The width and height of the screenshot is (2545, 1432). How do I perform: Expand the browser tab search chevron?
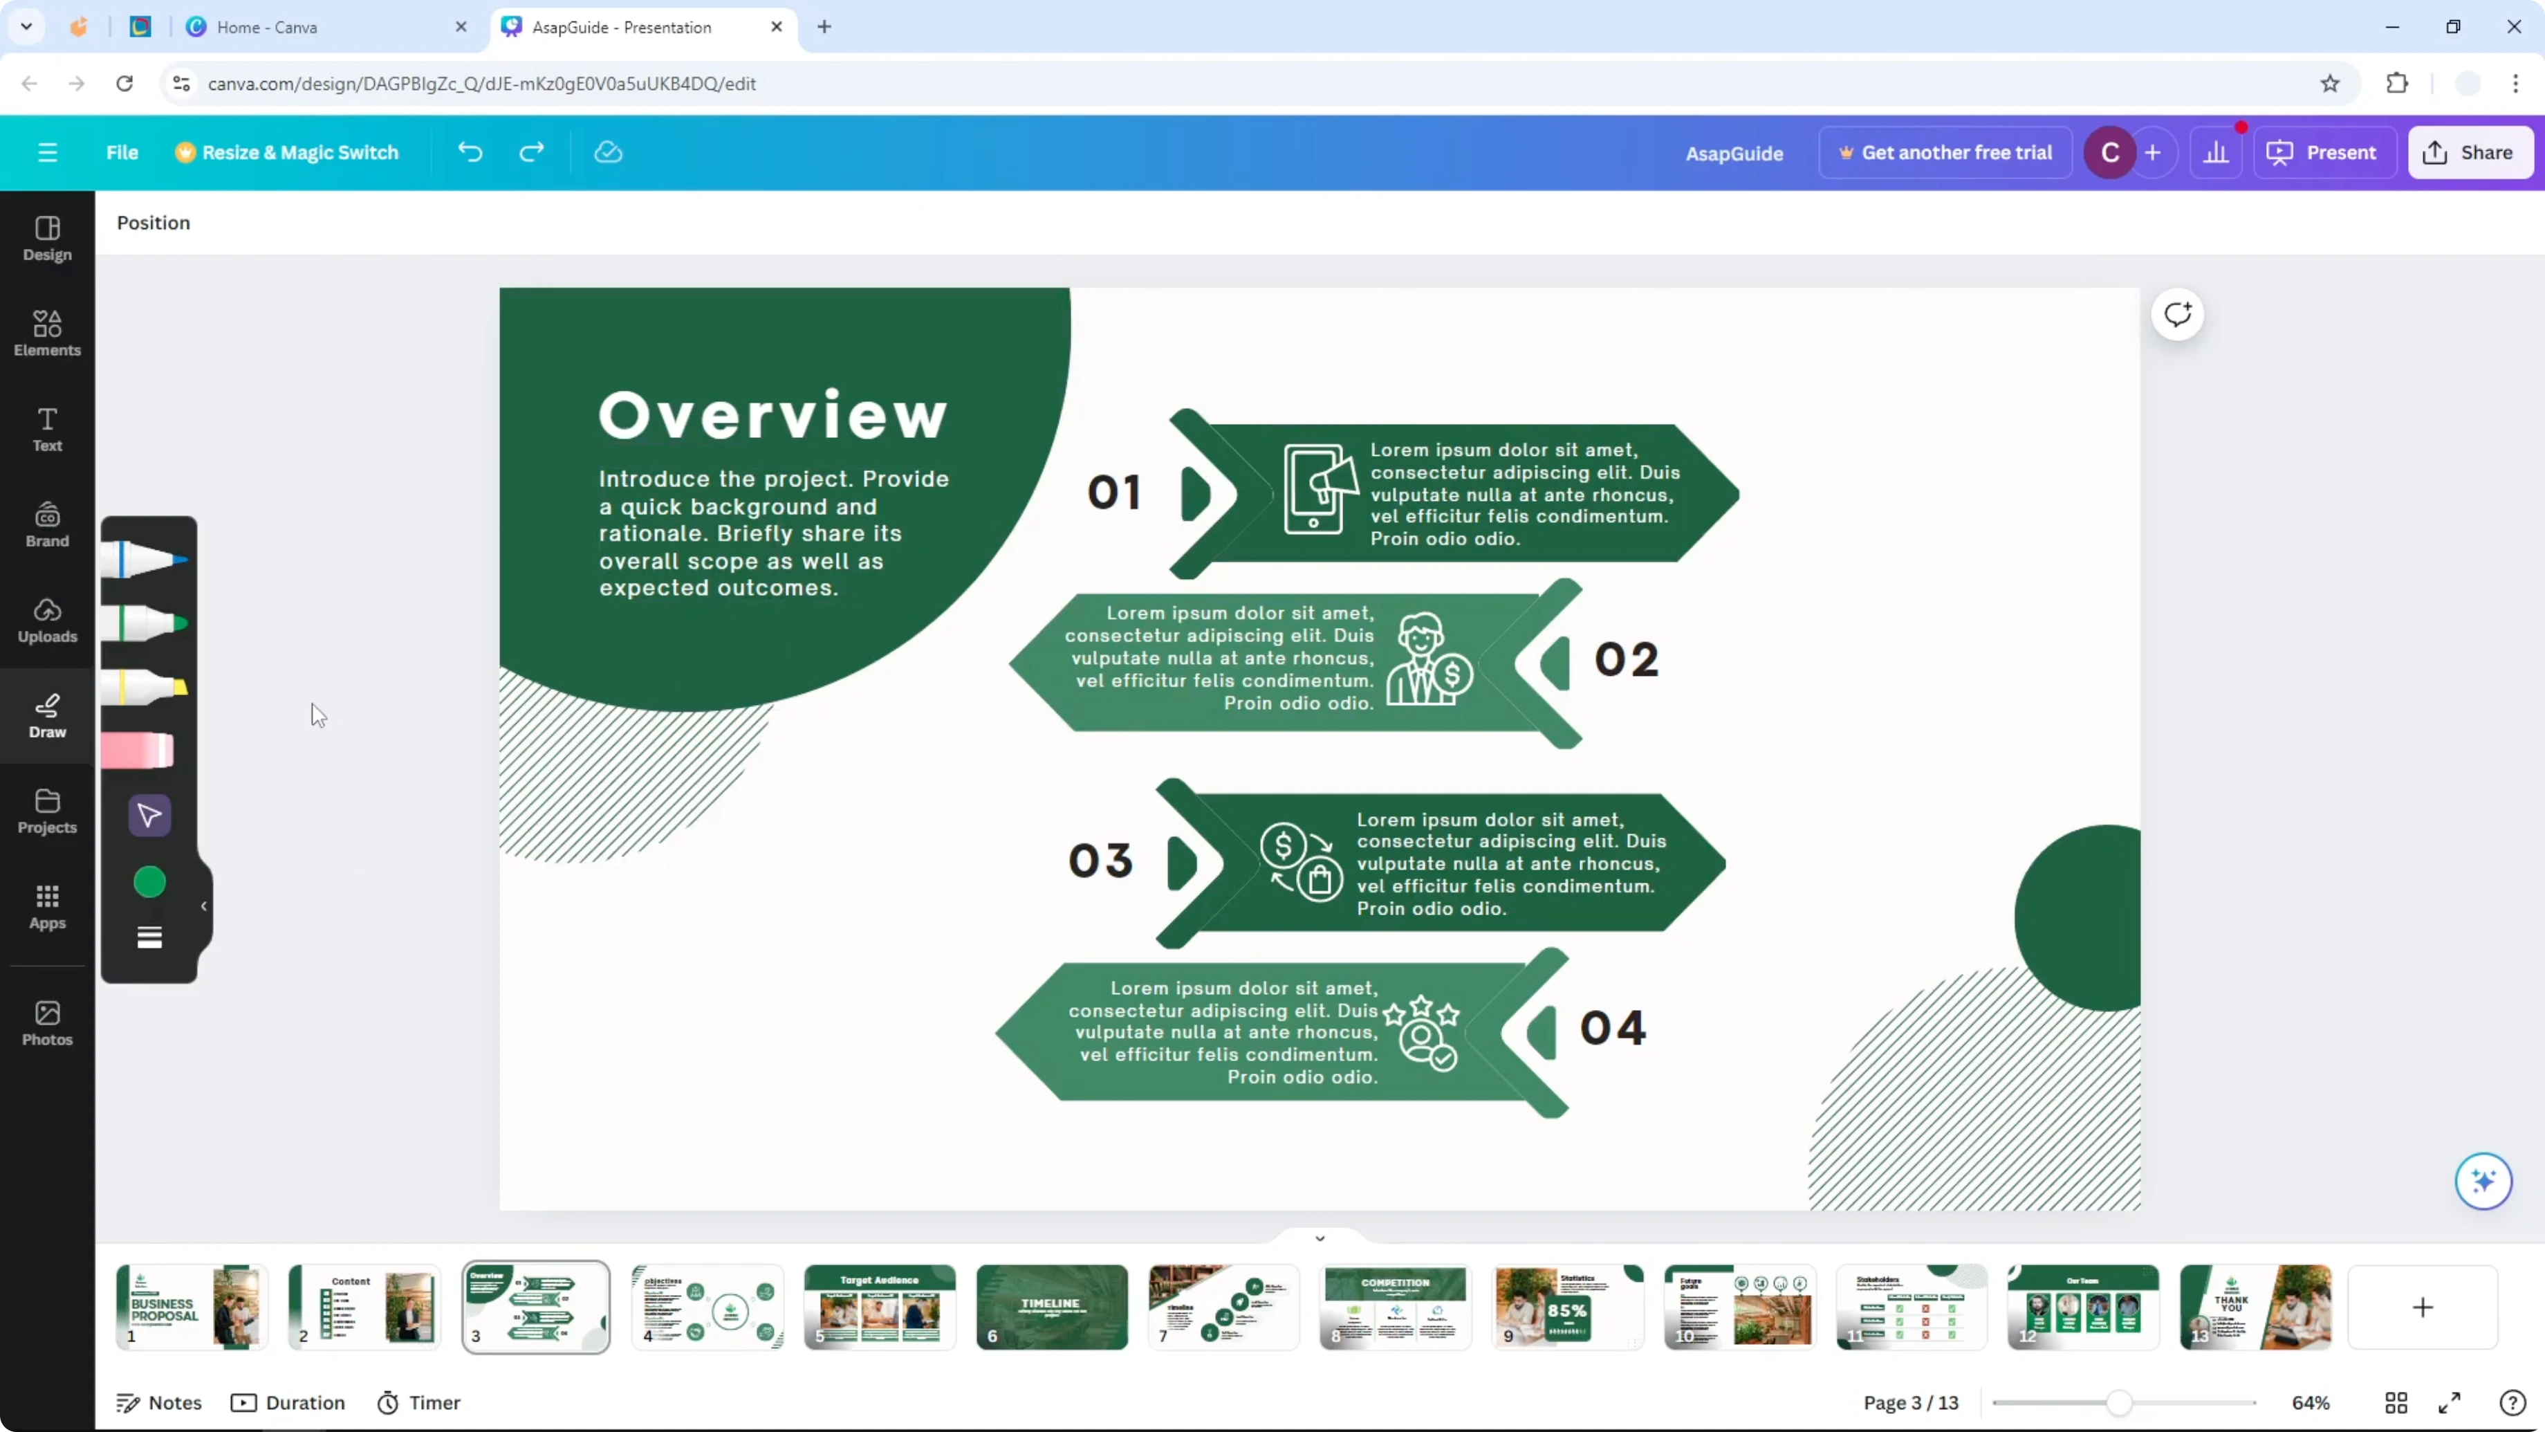27,27
